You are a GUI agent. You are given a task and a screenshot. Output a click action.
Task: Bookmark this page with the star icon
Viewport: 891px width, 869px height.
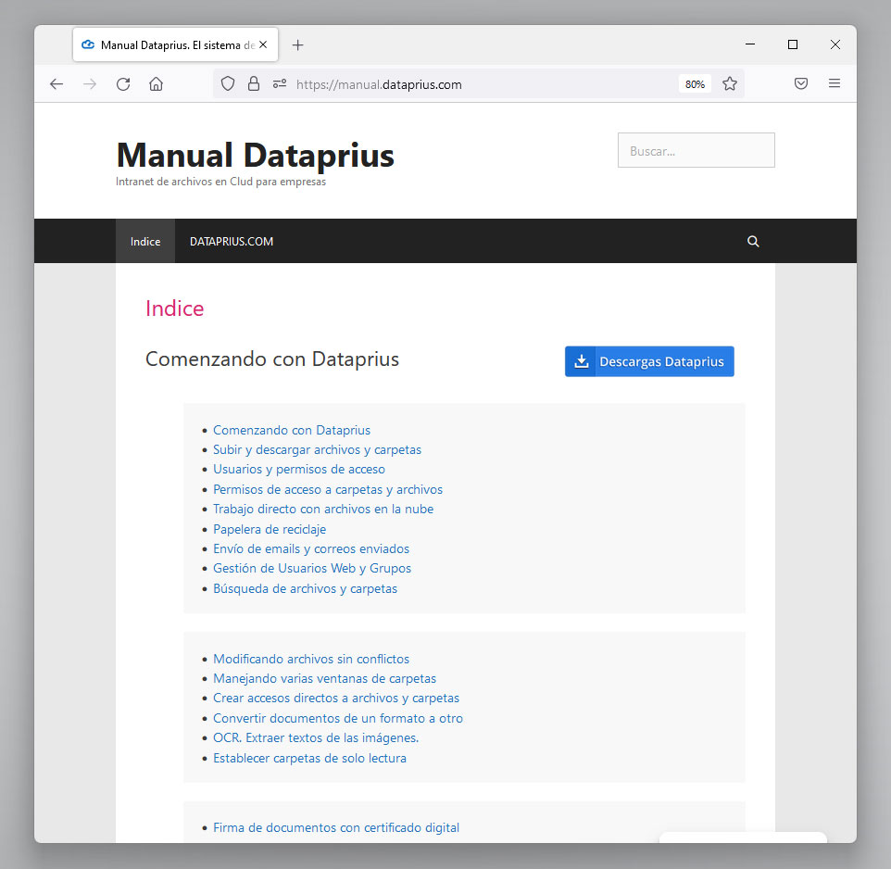(x=730, y=84)
